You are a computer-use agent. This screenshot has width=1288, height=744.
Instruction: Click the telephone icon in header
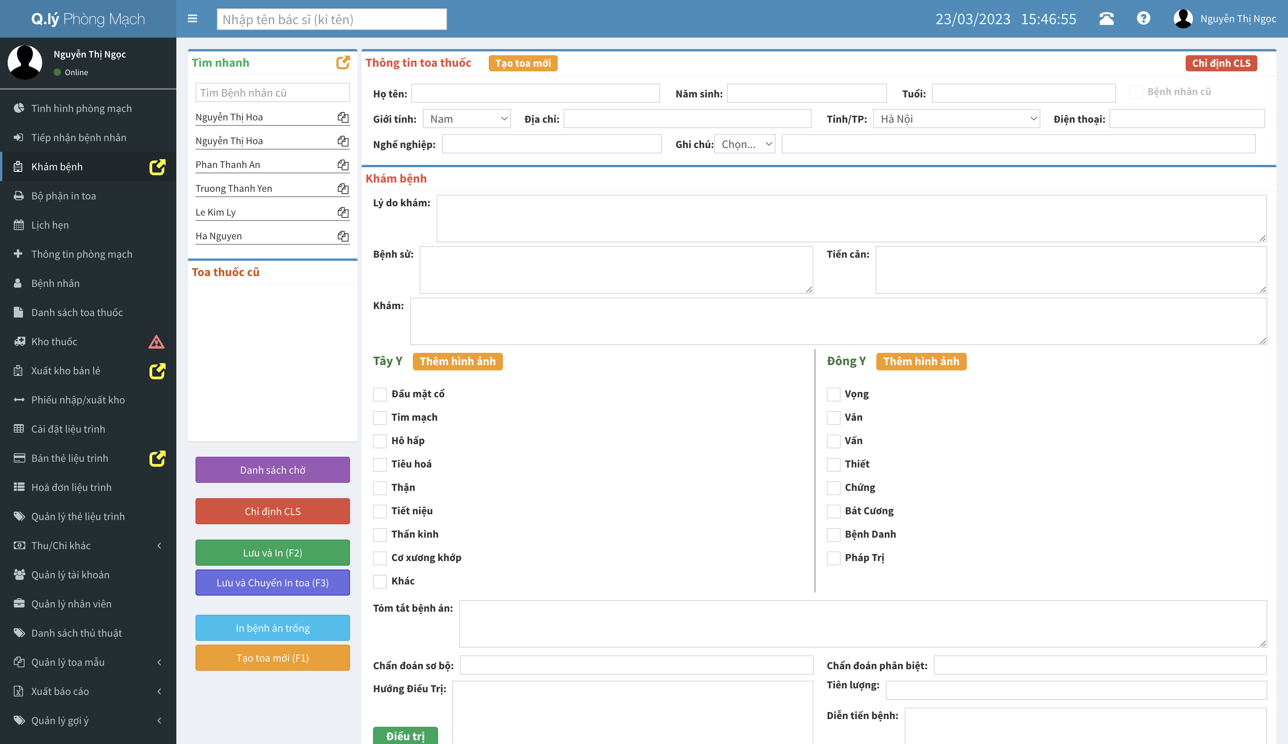click(x=1106, y=19)
